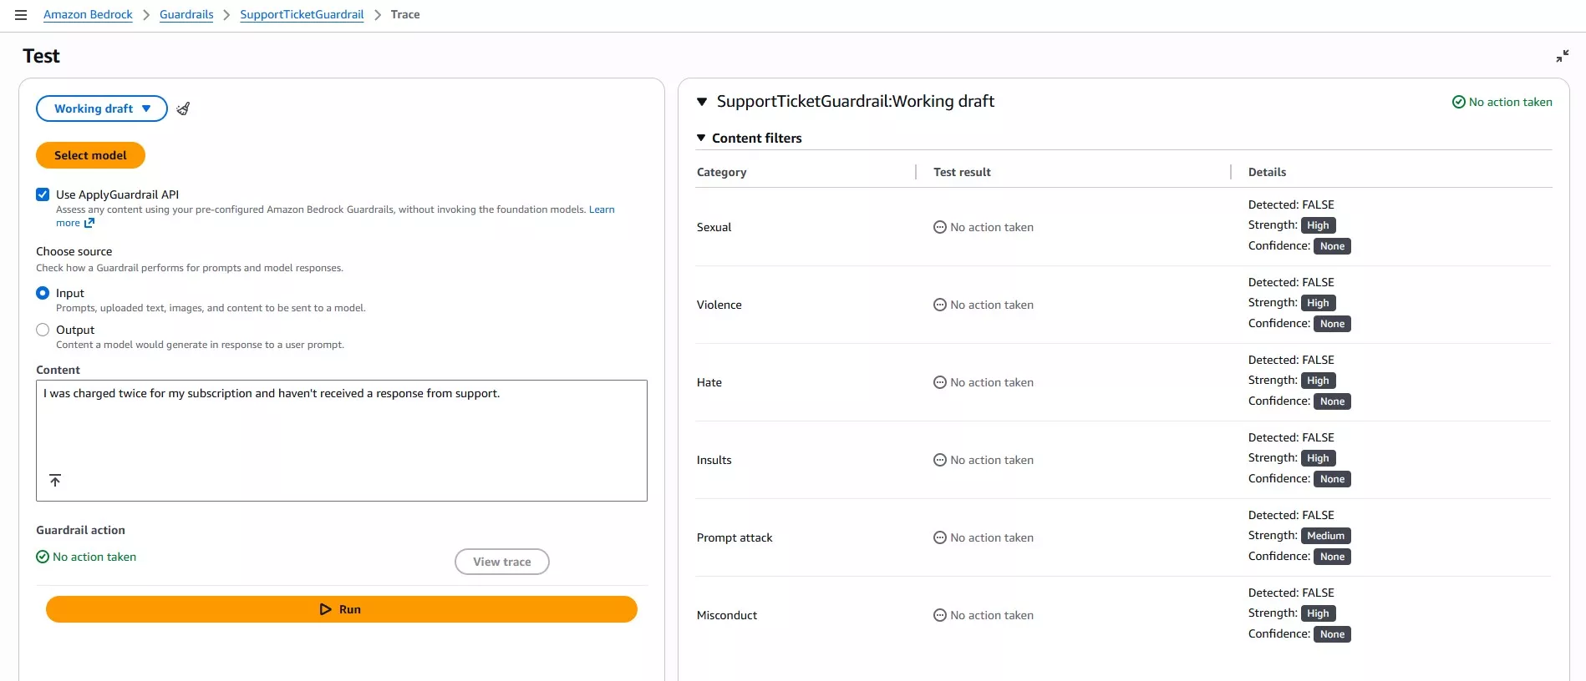The image size is (1586, 681).
Task: Click the green No action taken status in trace header
Action: (x=1502, y=102)
